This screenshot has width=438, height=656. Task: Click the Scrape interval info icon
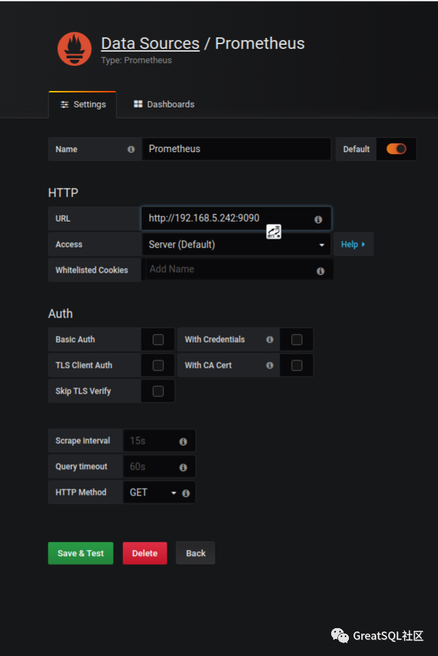tap(183, 441)
